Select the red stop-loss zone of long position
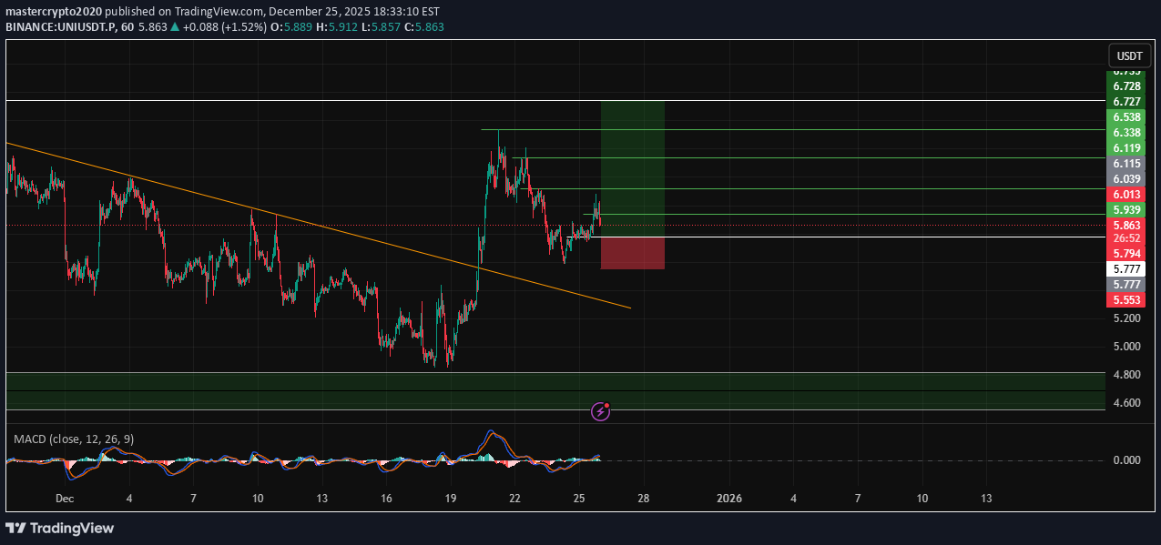Screen dimensions: 1161x545 click(632, 253)
